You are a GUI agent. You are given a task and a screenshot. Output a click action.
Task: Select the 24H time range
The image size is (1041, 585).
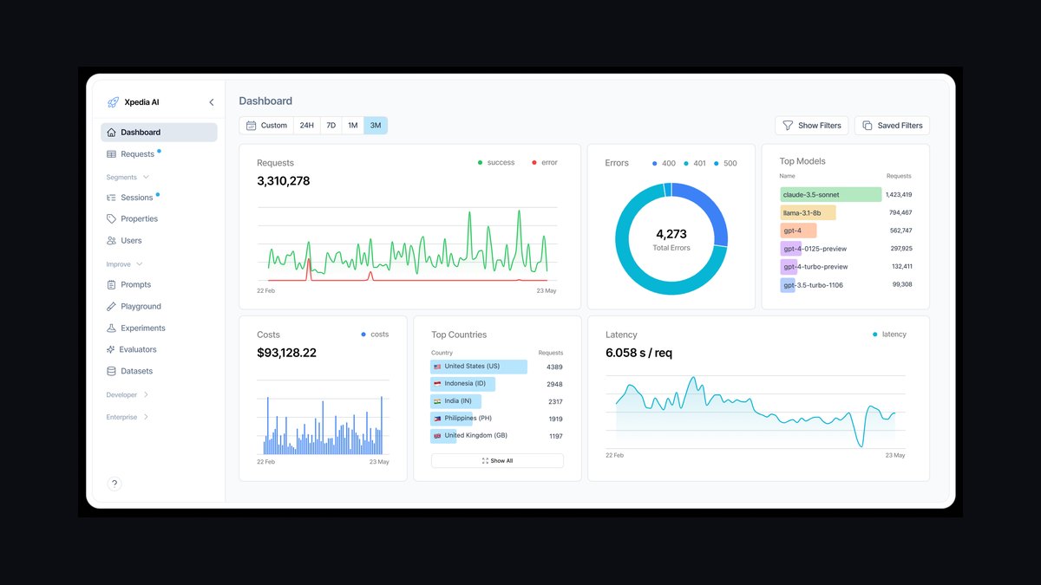point(307,126)
